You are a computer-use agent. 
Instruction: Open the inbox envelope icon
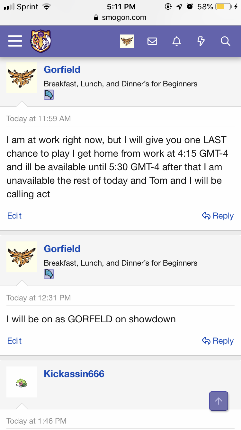click(x=152, y=41)
